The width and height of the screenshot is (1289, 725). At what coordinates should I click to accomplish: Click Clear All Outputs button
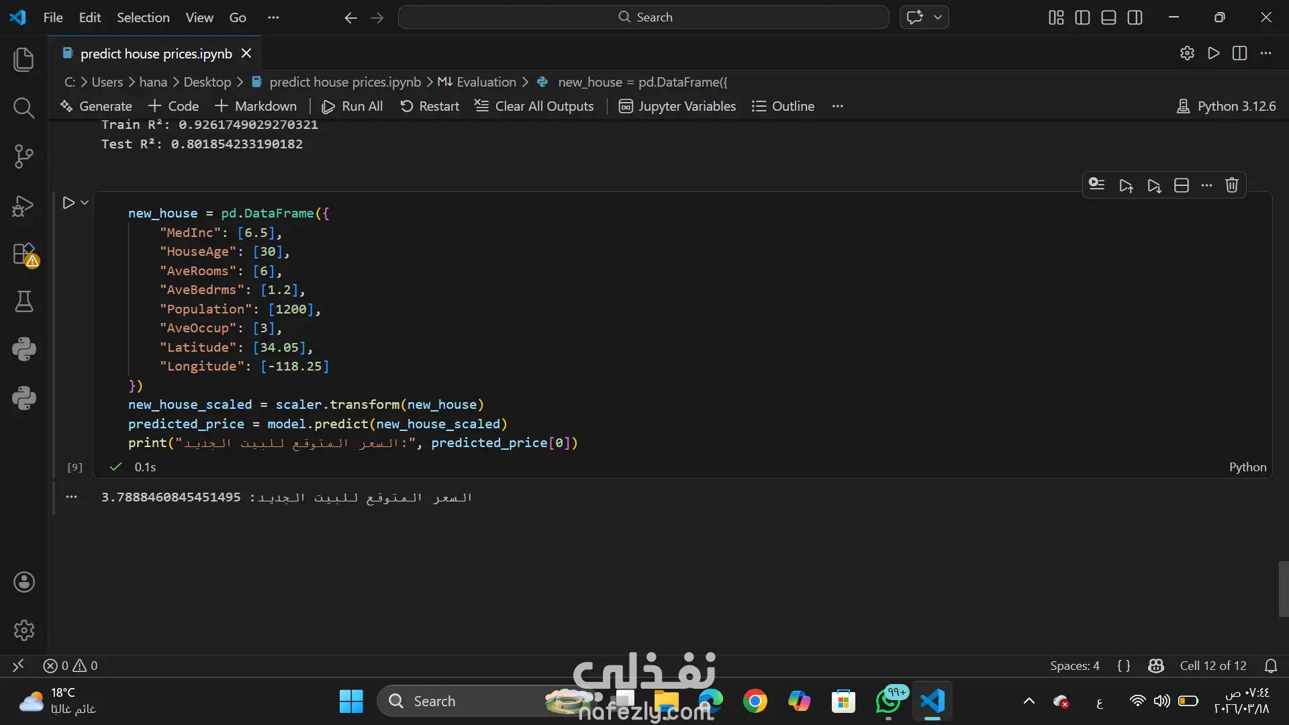coord(534,106)
